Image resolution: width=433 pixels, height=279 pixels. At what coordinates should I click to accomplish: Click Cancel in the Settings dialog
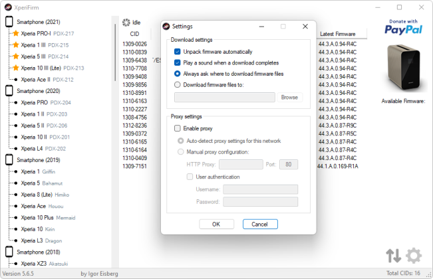(260, 224)
